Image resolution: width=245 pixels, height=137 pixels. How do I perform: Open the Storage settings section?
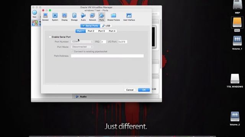tap(74, 17)
